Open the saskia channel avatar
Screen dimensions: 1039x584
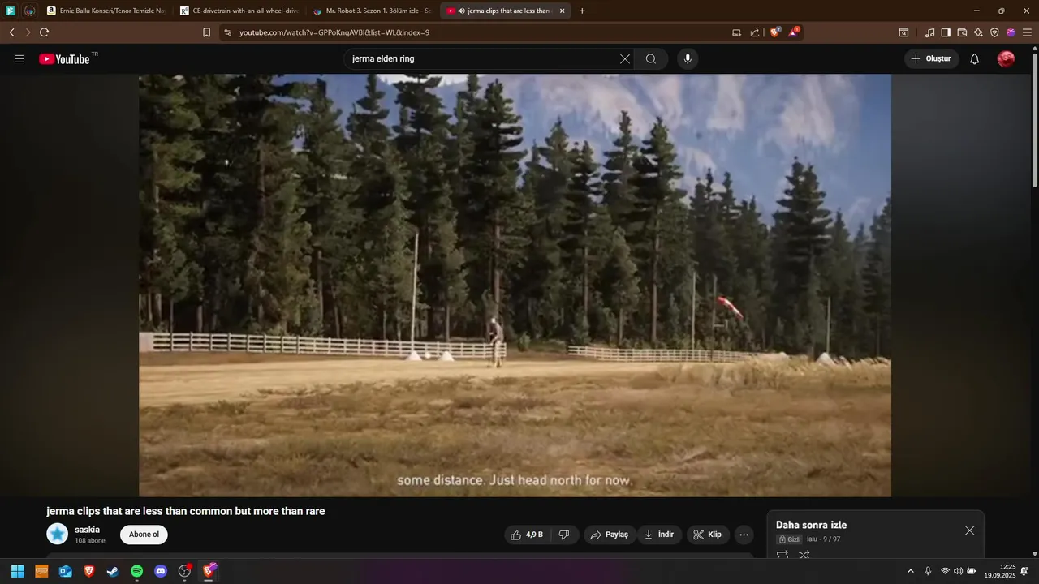(58, 534)
